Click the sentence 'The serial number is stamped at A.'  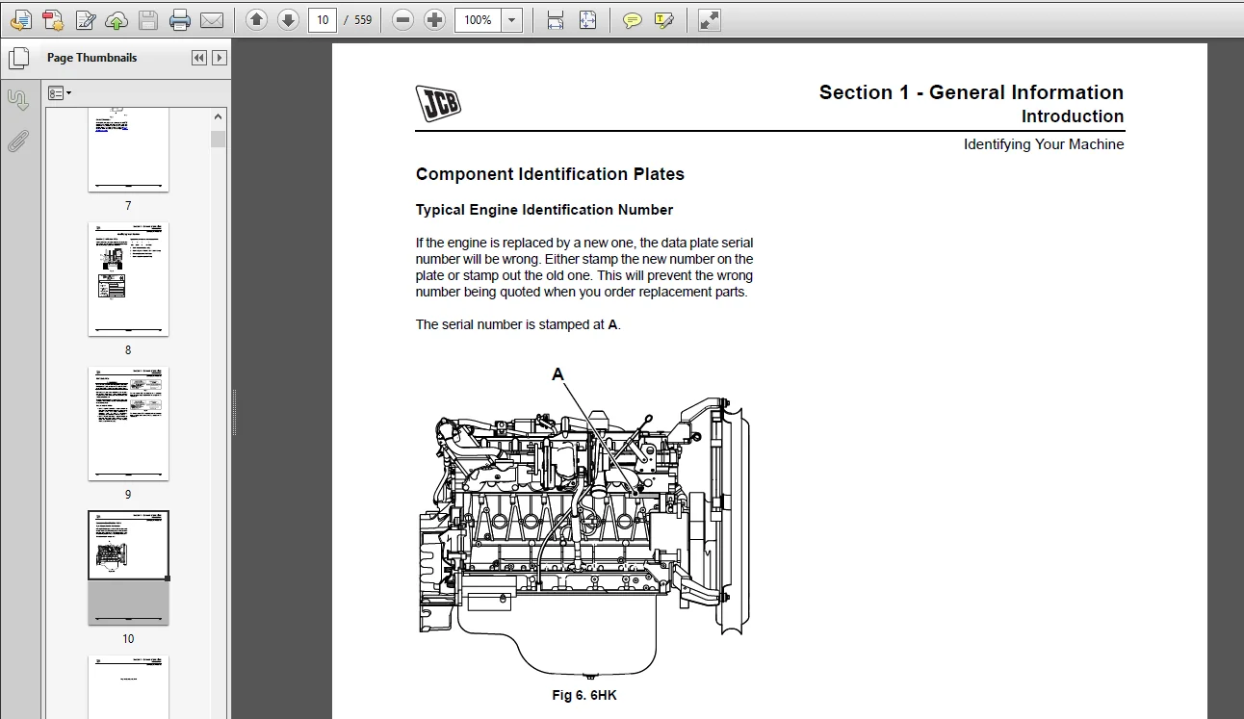coord(518,324)
